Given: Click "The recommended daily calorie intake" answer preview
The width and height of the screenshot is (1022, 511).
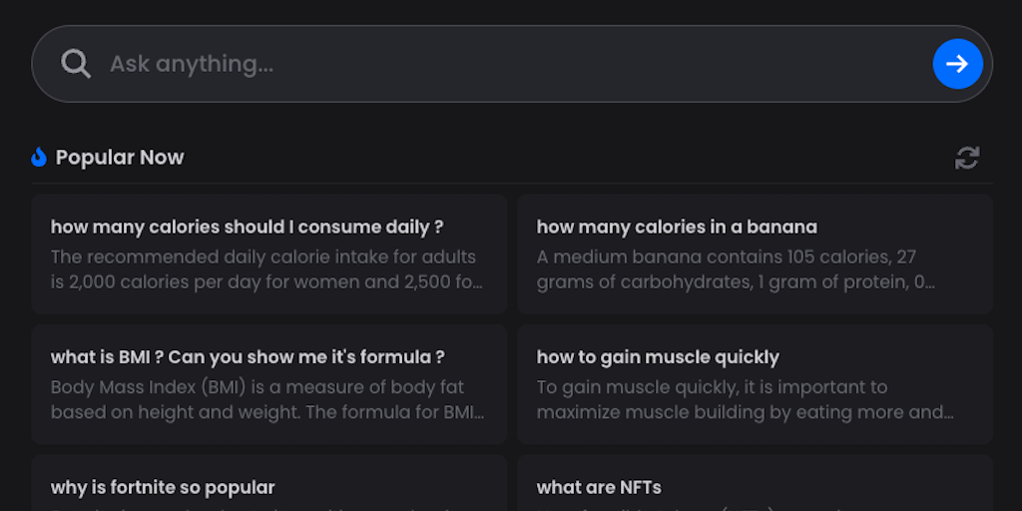Looking at the screenshot, I should [x=263, y=256].
